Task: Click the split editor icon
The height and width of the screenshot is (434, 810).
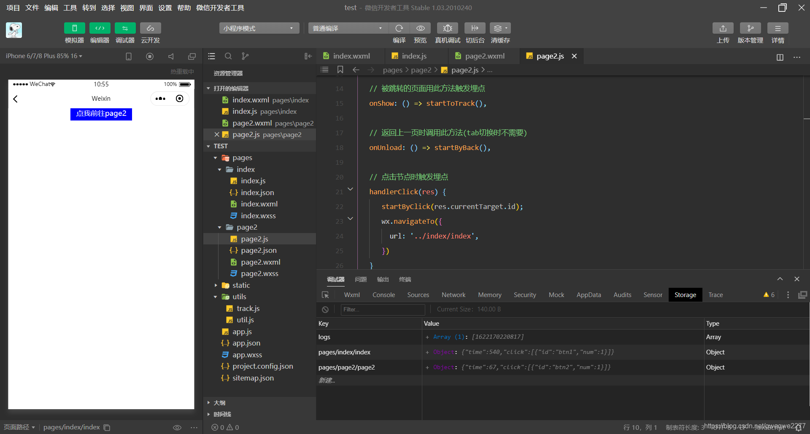Action: click(780, 57)
